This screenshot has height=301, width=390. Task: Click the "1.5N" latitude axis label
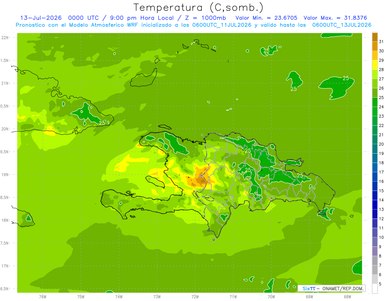(5, 60)
